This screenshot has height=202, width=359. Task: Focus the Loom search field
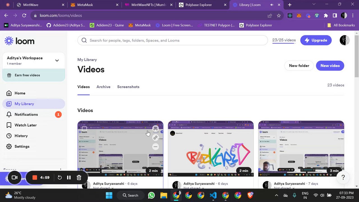point(172,40)
